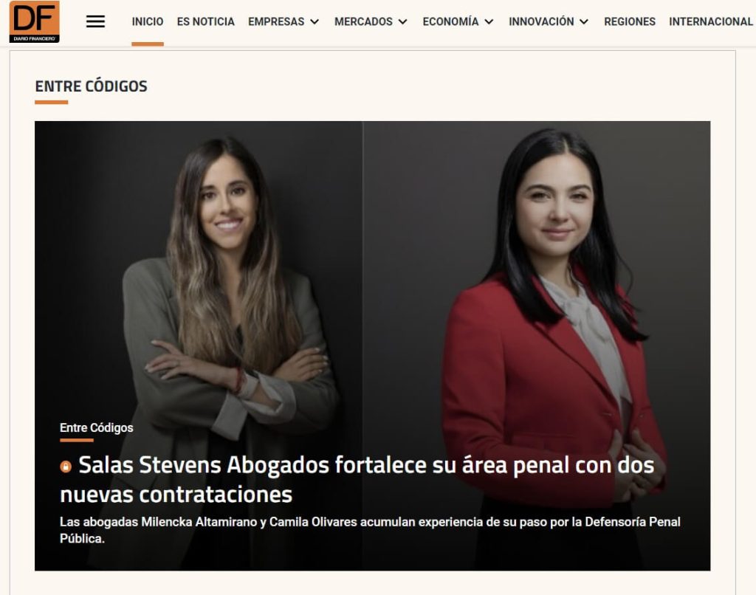Click the Entre Códigos tag over the photo
This screenshot has height=595, width=756.
click(x=97, y=427)
